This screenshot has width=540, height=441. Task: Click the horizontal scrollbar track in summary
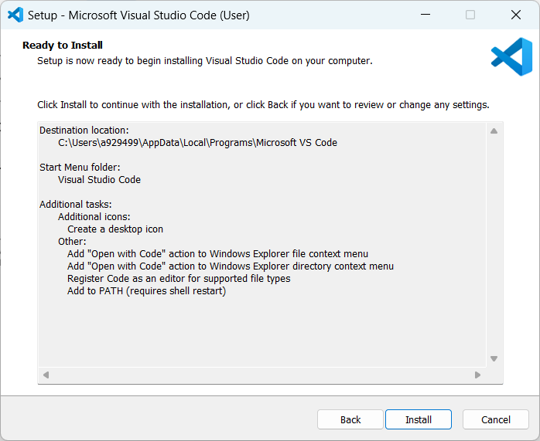click(261, 375)
